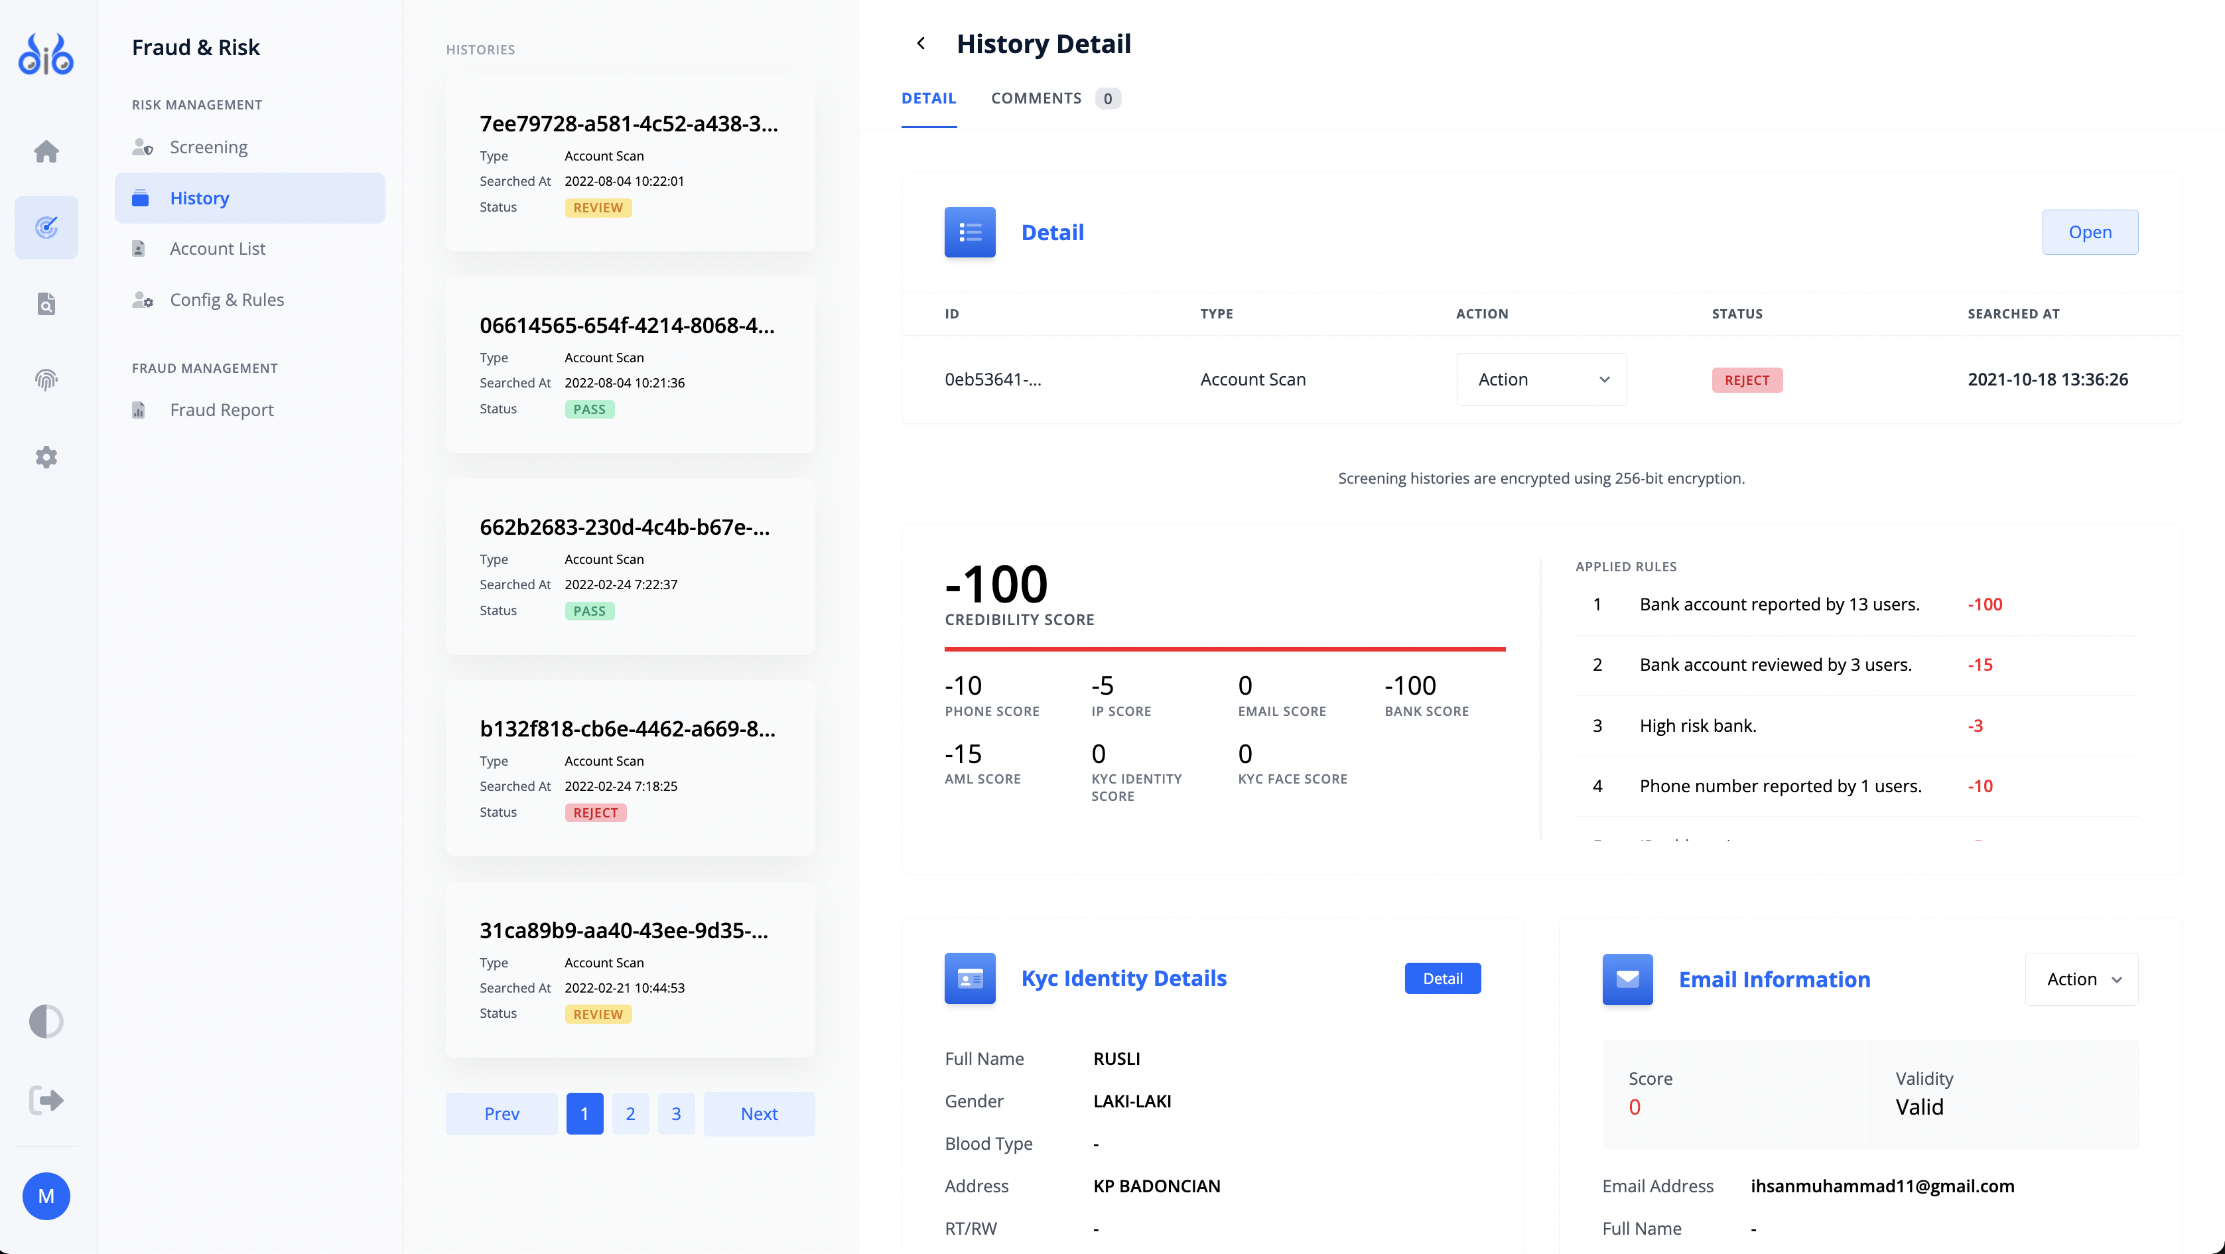Click the user avatar M
2225x1254 pixels.
click(x=46, y=1195)
